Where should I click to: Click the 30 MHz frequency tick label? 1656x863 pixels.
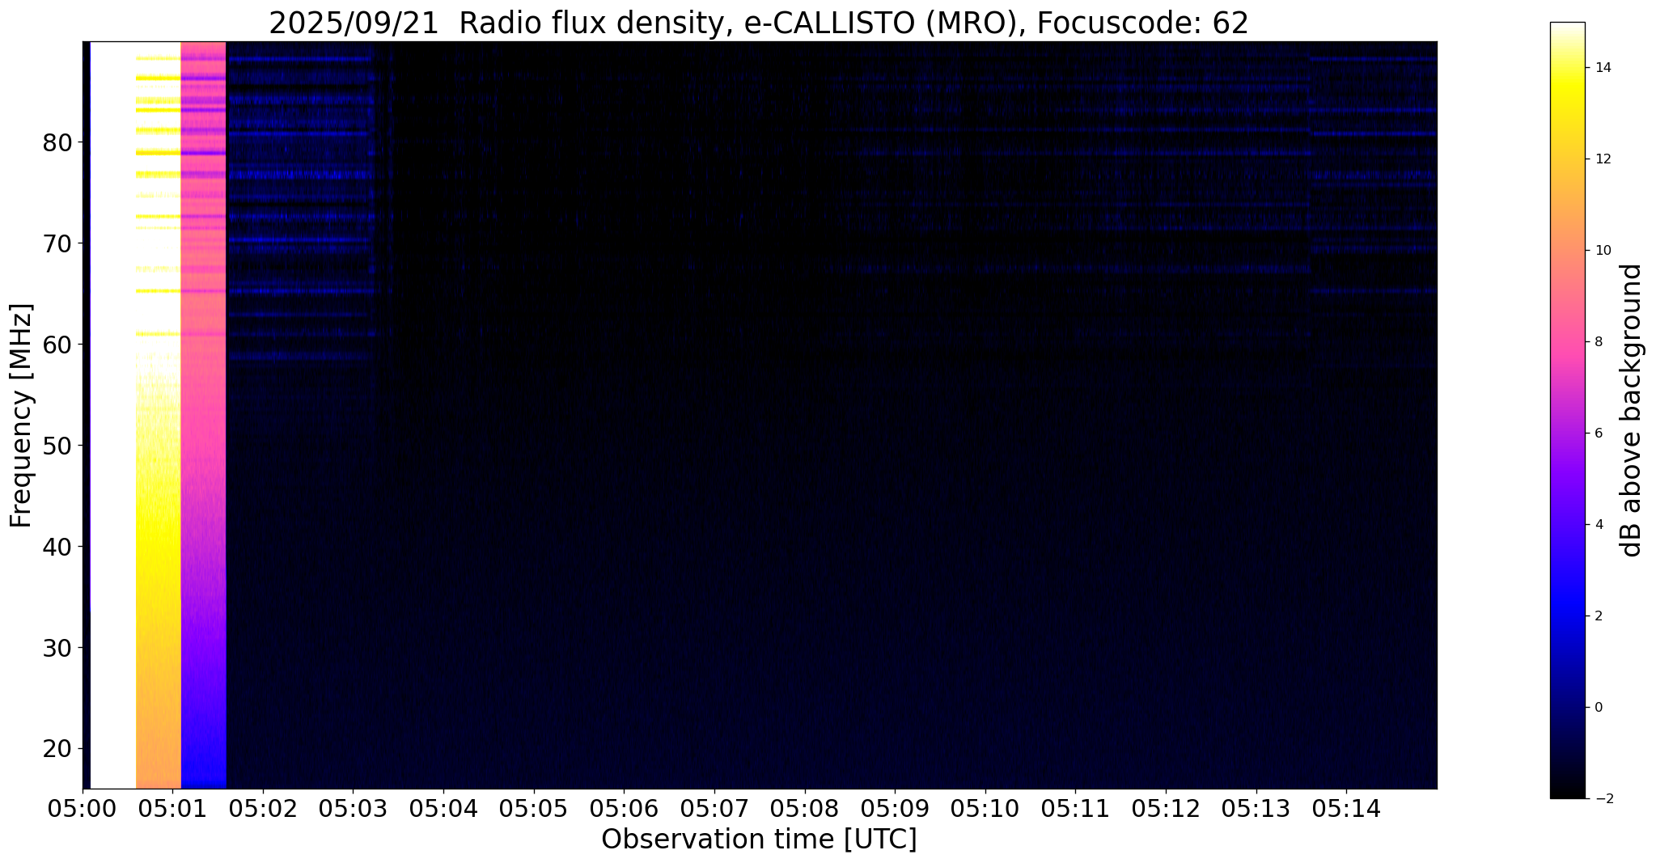coord(57,648)
